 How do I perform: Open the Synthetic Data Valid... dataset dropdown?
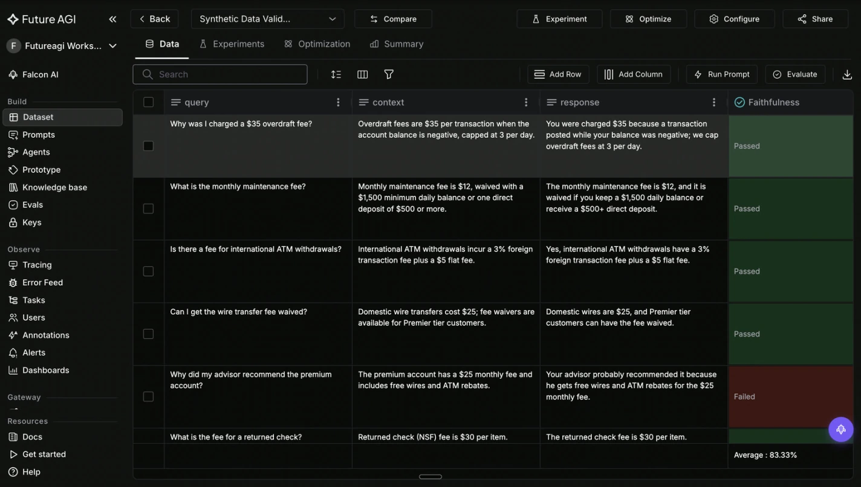268,19
